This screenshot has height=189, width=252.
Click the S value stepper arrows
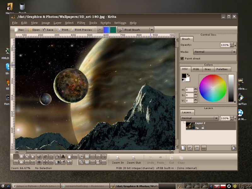click(x=195, y=95)
